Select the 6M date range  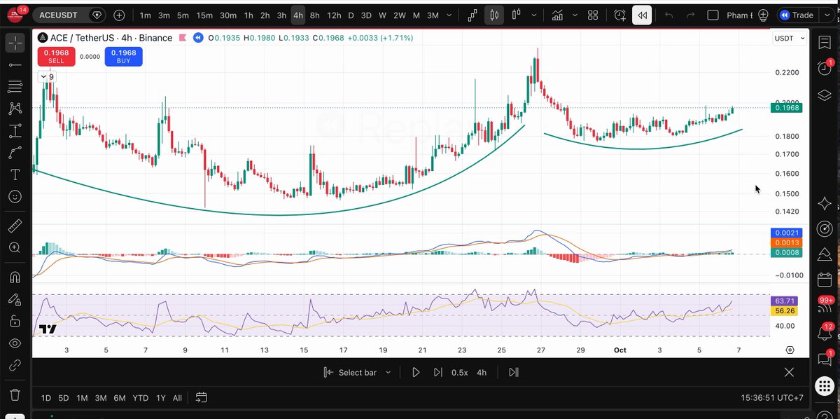click(120, 398)
